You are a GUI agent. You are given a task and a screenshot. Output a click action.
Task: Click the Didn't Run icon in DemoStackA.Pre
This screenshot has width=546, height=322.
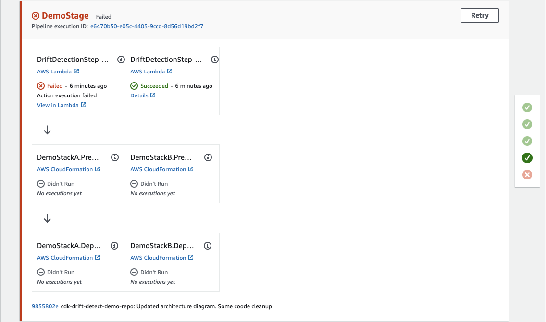(x=41, y=184)
